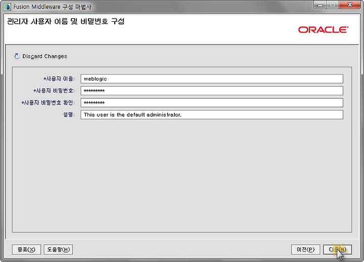Screen dimensions: 364x262
Task: Open help with the 도움말(H) button
Action: coord(58,249)
